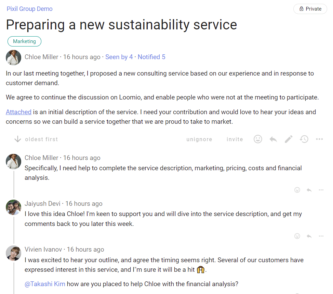Select the Marketing tag

[x=24, y=41]
